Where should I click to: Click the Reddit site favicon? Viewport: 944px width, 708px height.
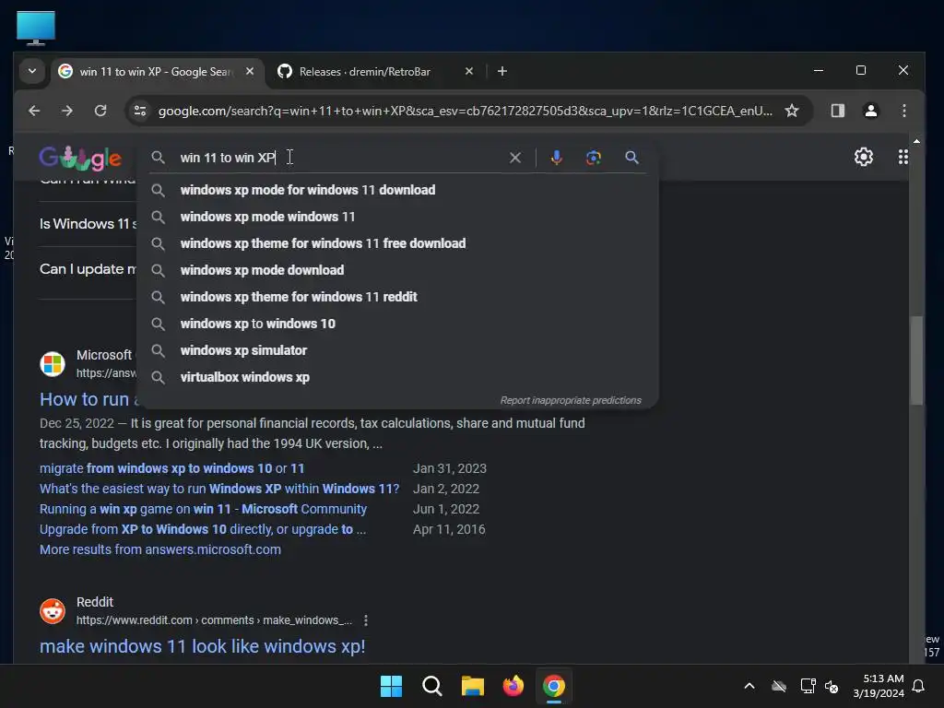[x=53, y=611]
